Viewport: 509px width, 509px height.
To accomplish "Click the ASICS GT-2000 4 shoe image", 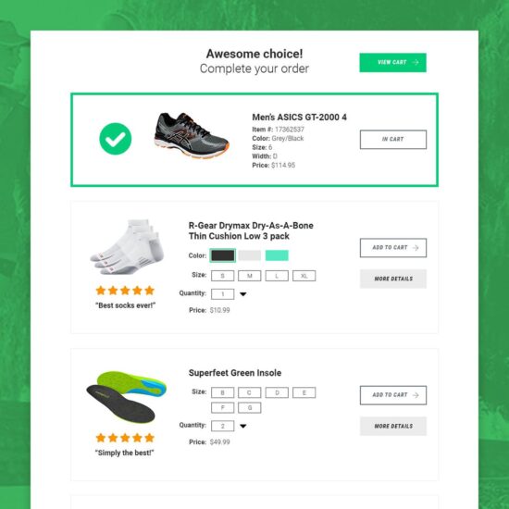I will tap(192, 135).
